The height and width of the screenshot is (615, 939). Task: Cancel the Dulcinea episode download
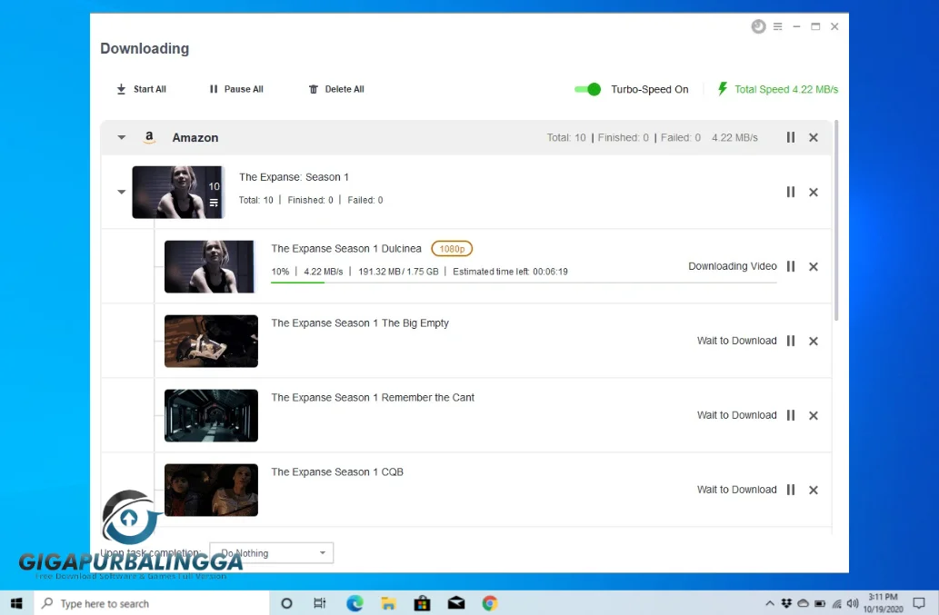[x=814, y=267]
